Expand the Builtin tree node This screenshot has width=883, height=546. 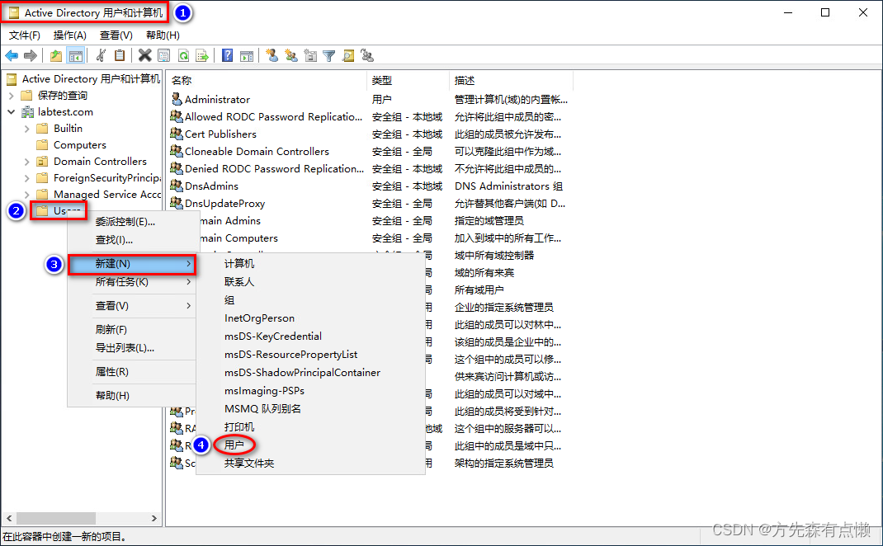[x=27, y=129]
